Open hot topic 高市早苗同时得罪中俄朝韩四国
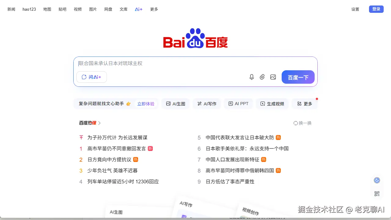391x220 pixels. coord(240,171)
